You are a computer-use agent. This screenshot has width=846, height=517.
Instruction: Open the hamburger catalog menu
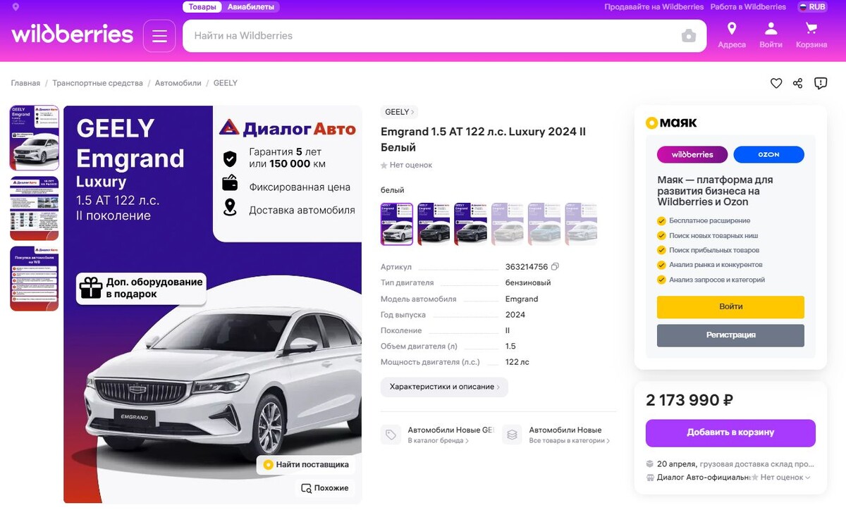click(159, 36)
